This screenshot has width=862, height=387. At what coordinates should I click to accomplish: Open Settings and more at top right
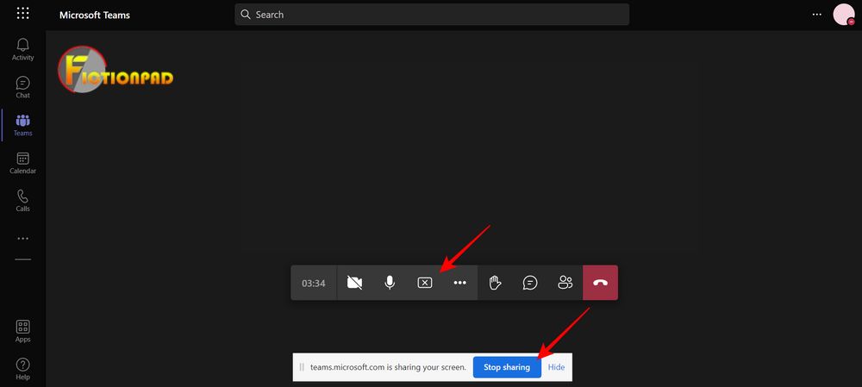[817, 15]
